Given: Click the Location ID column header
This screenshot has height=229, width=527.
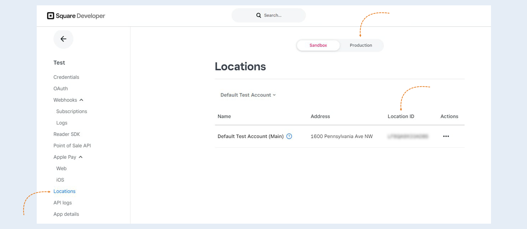Looking at the screenshot, I should (401, 116).
